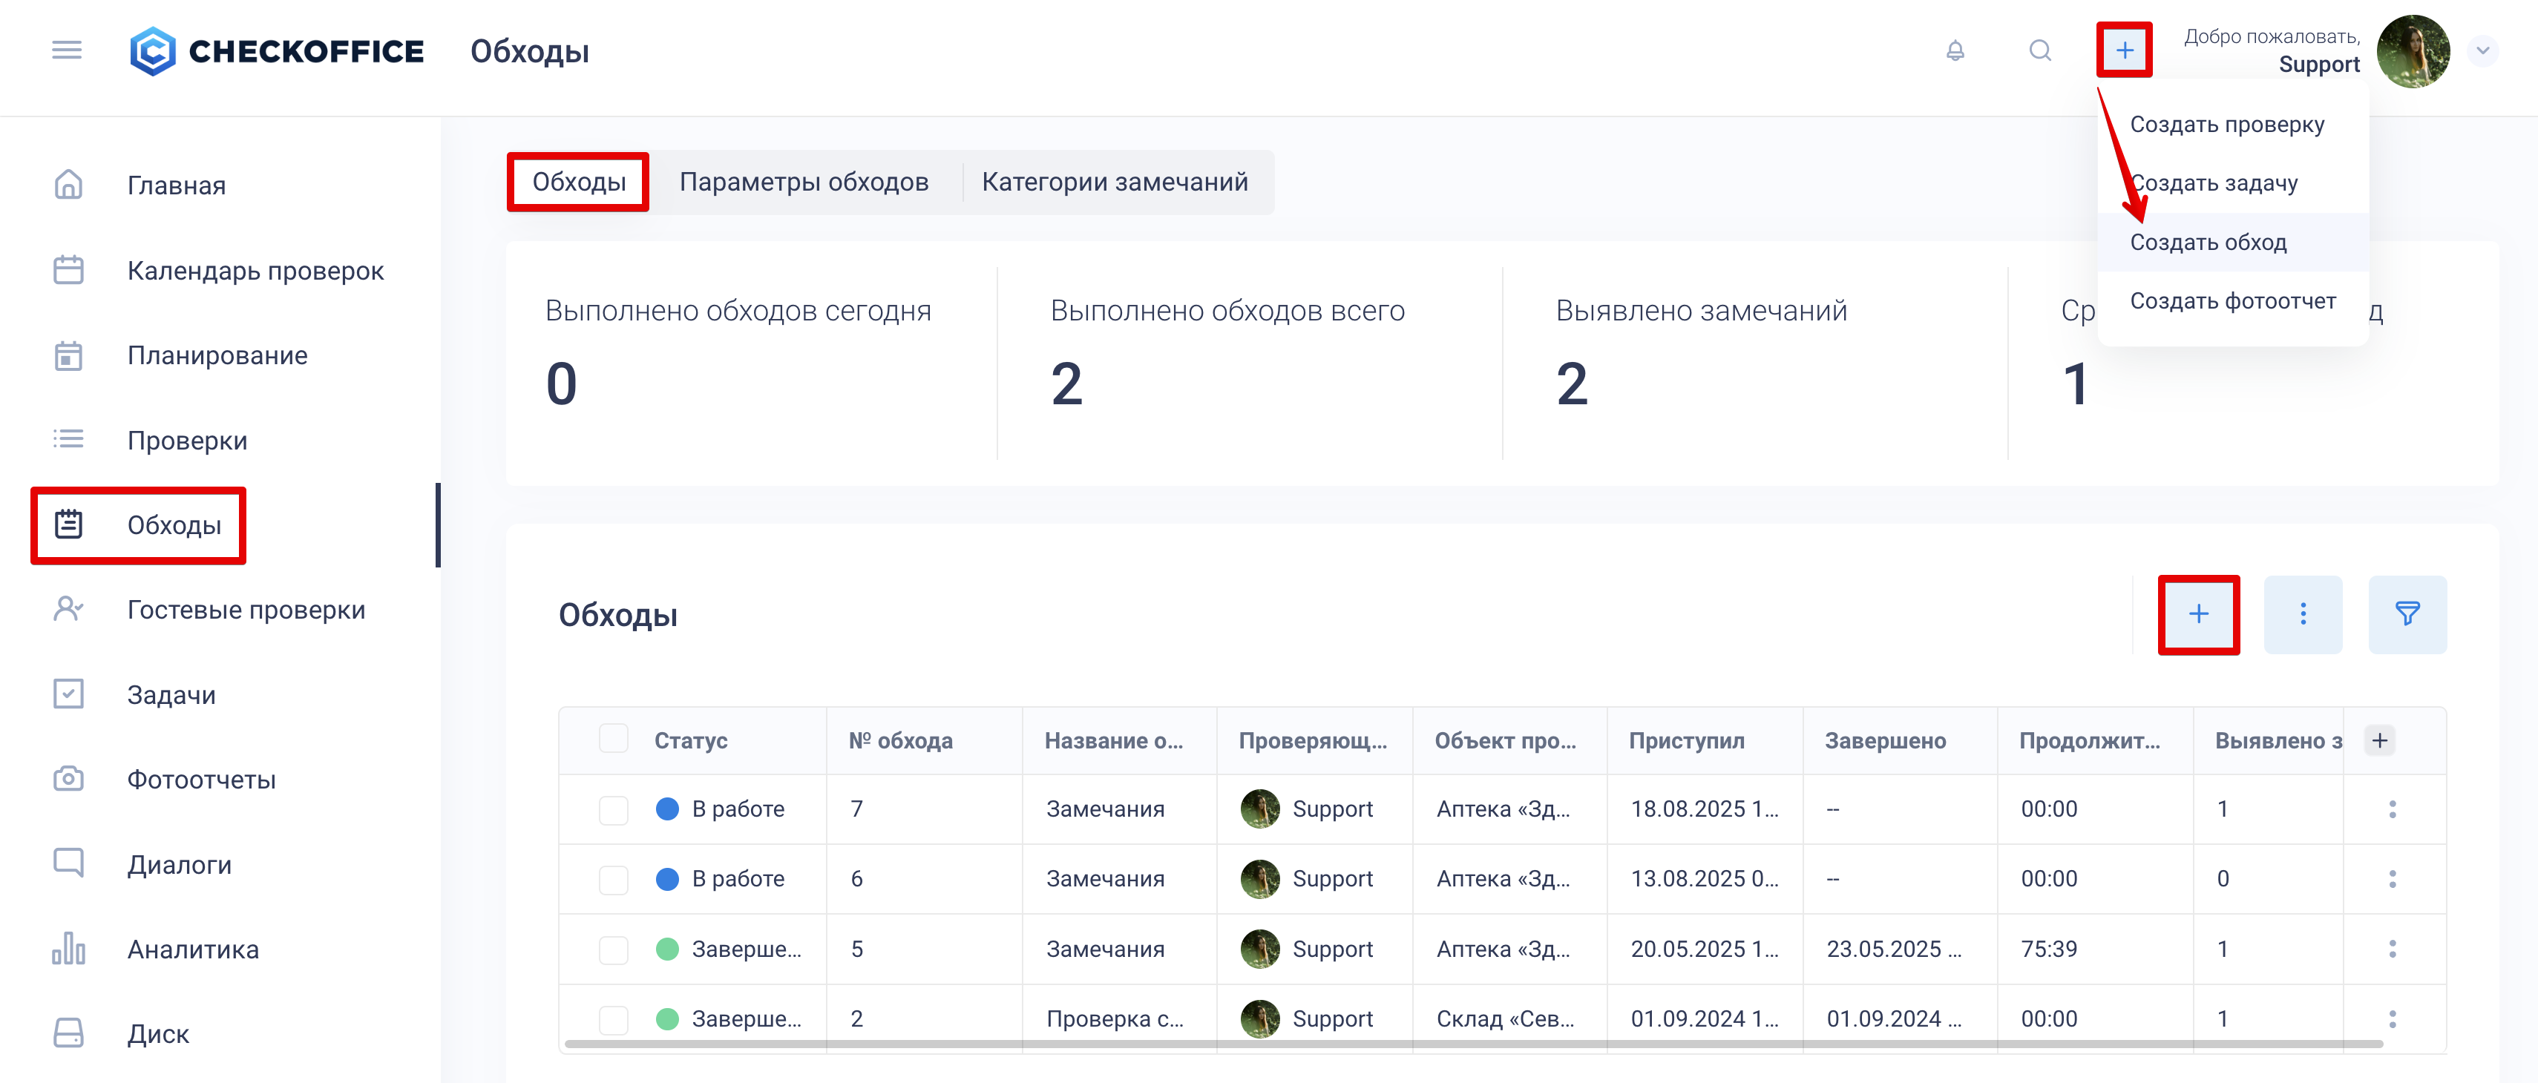Image resolution: width=2538 pixels, height=1083 pixels.
Task: Choose Создать фотоотчет from the menu
Action: pyautogui.click(x=2232, y=301)
